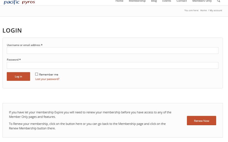This screenshot has height=142, width=228.
Task: Open the Membership menu item
Action: [137, 1]
